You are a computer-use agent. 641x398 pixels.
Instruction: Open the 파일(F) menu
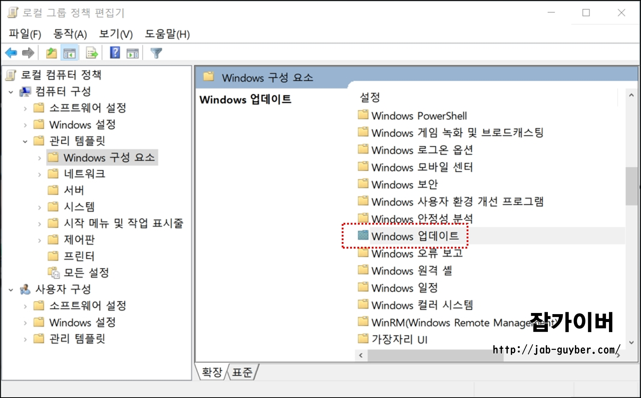coord(25,34)
